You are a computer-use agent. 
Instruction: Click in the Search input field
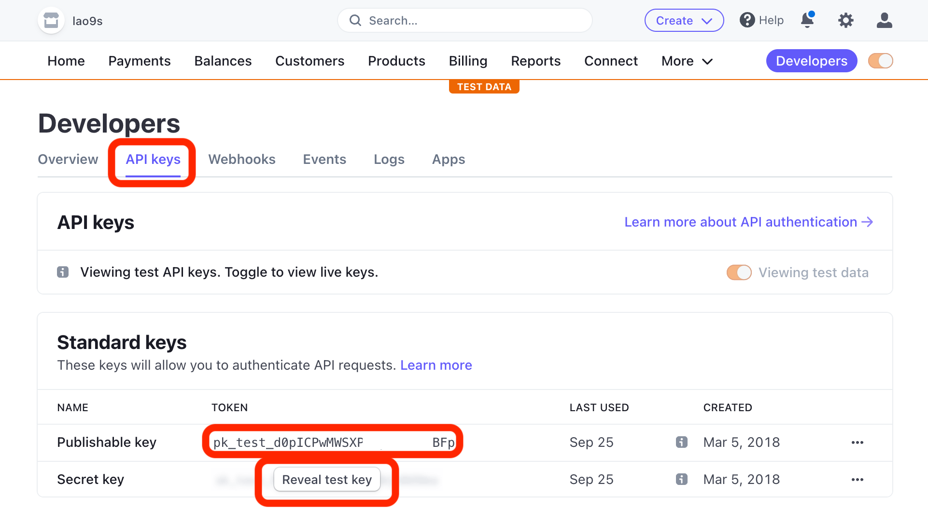point(465,20)
